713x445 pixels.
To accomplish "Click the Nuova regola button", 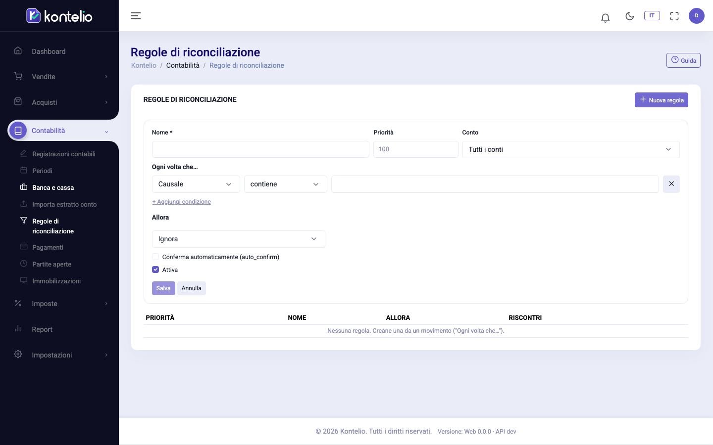I will coord(662,100).
